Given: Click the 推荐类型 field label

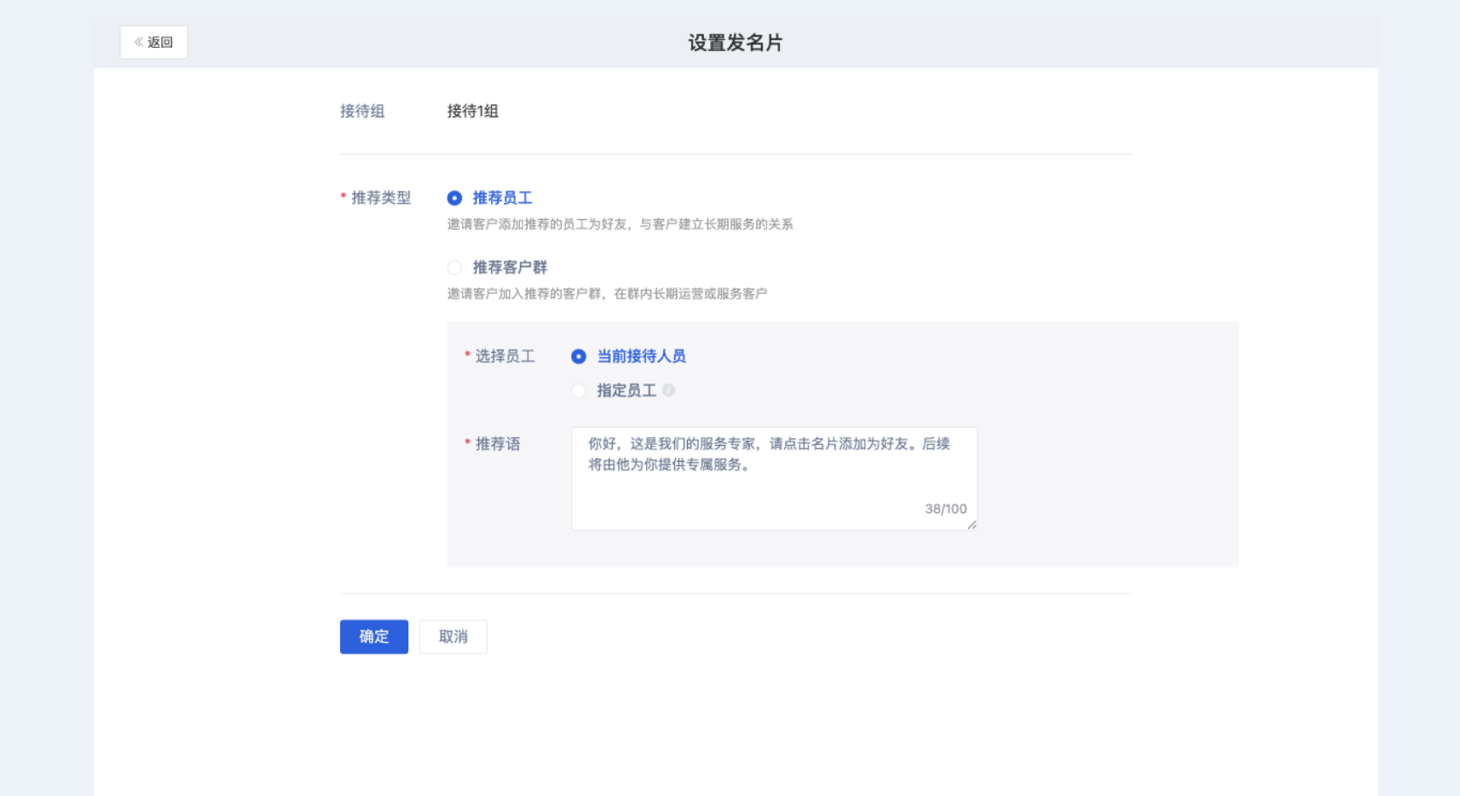Looking at the screenshot, I should [x=380, y=198].
